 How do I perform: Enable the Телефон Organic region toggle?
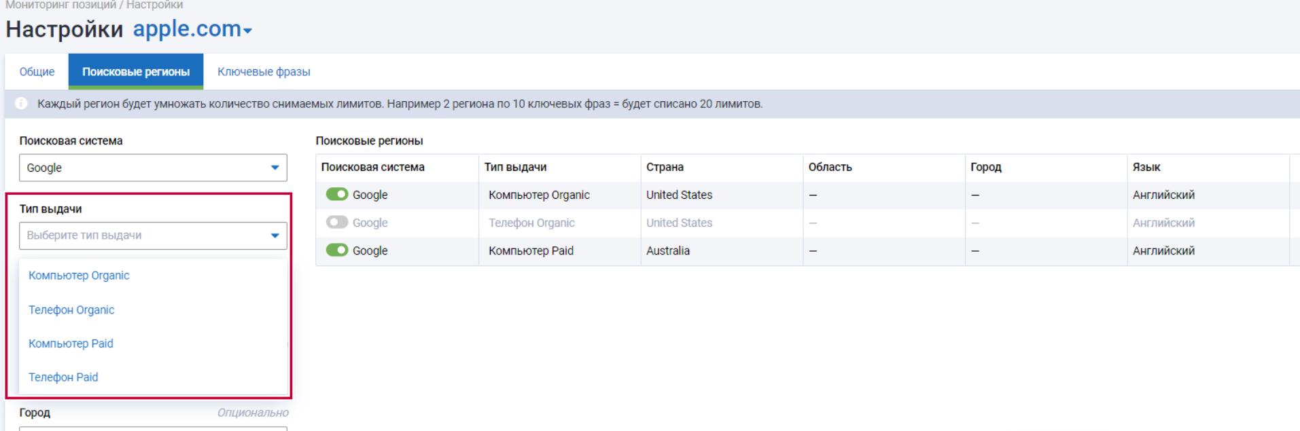[337, 223]
